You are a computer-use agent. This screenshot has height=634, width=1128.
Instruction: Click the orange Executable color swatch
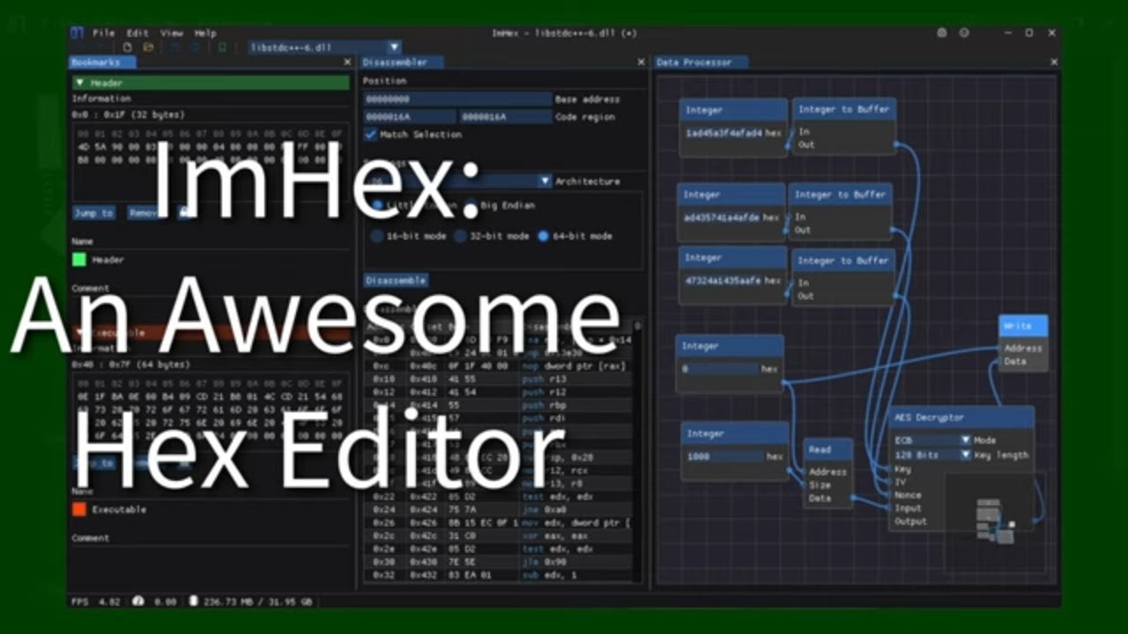(79, 509)
